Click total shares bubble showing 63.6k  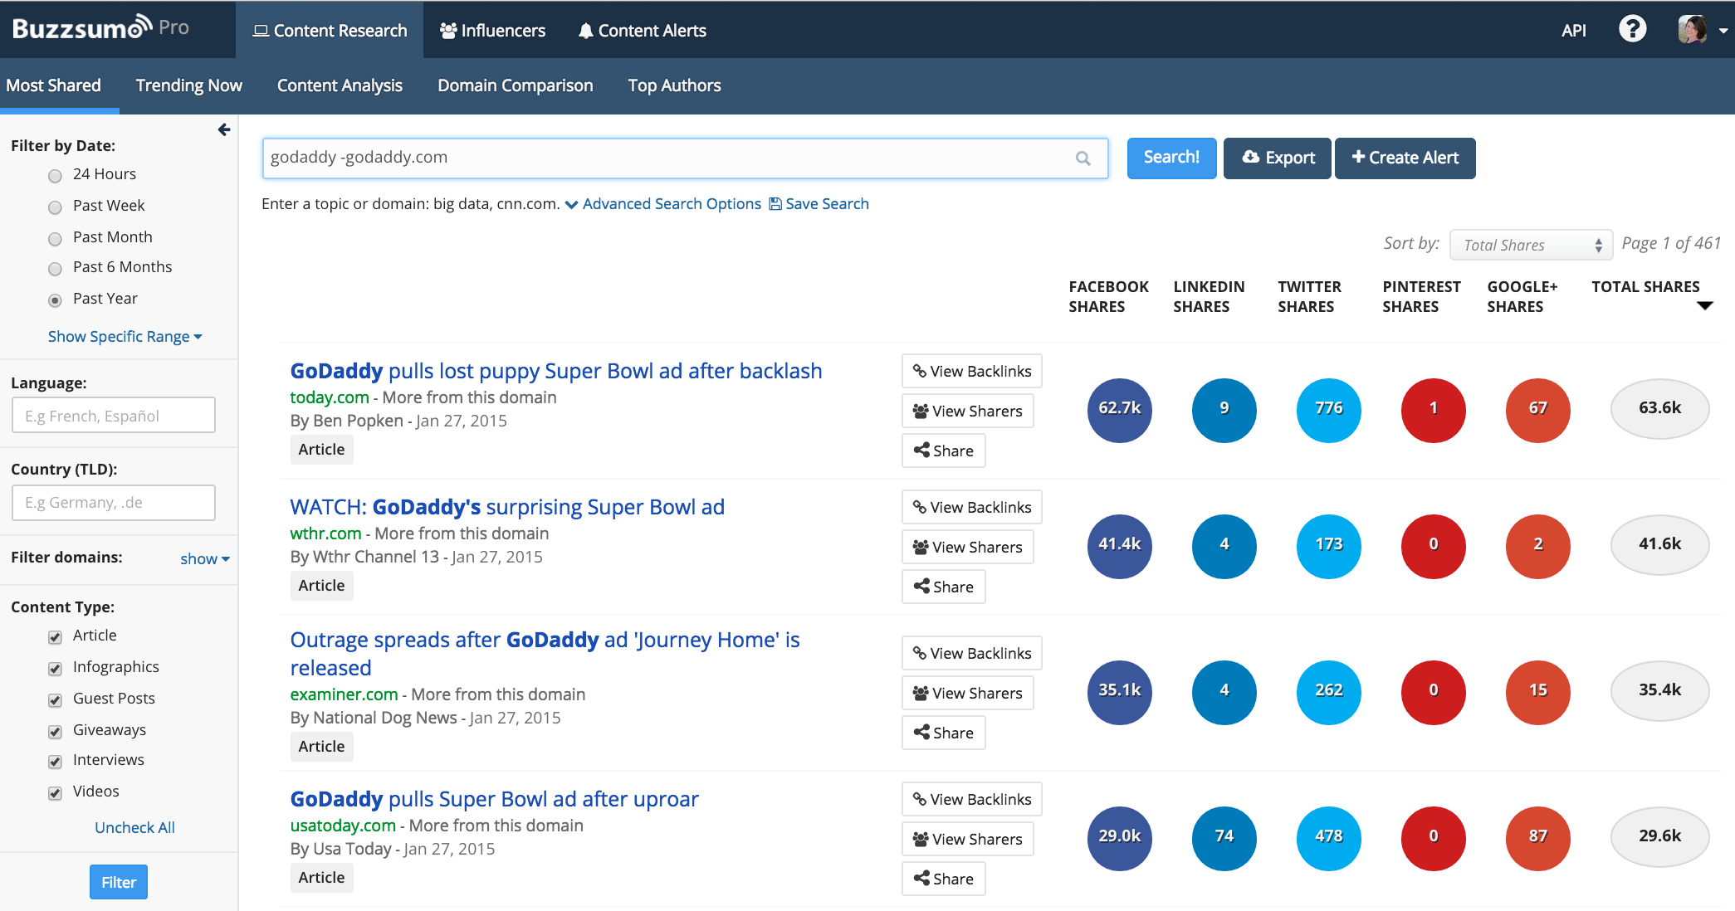[1659, 408]
